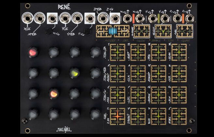Tap the RUN/STP touch pad
The height and width of the screenshot is (137, 214).
(x=159, y=74)
